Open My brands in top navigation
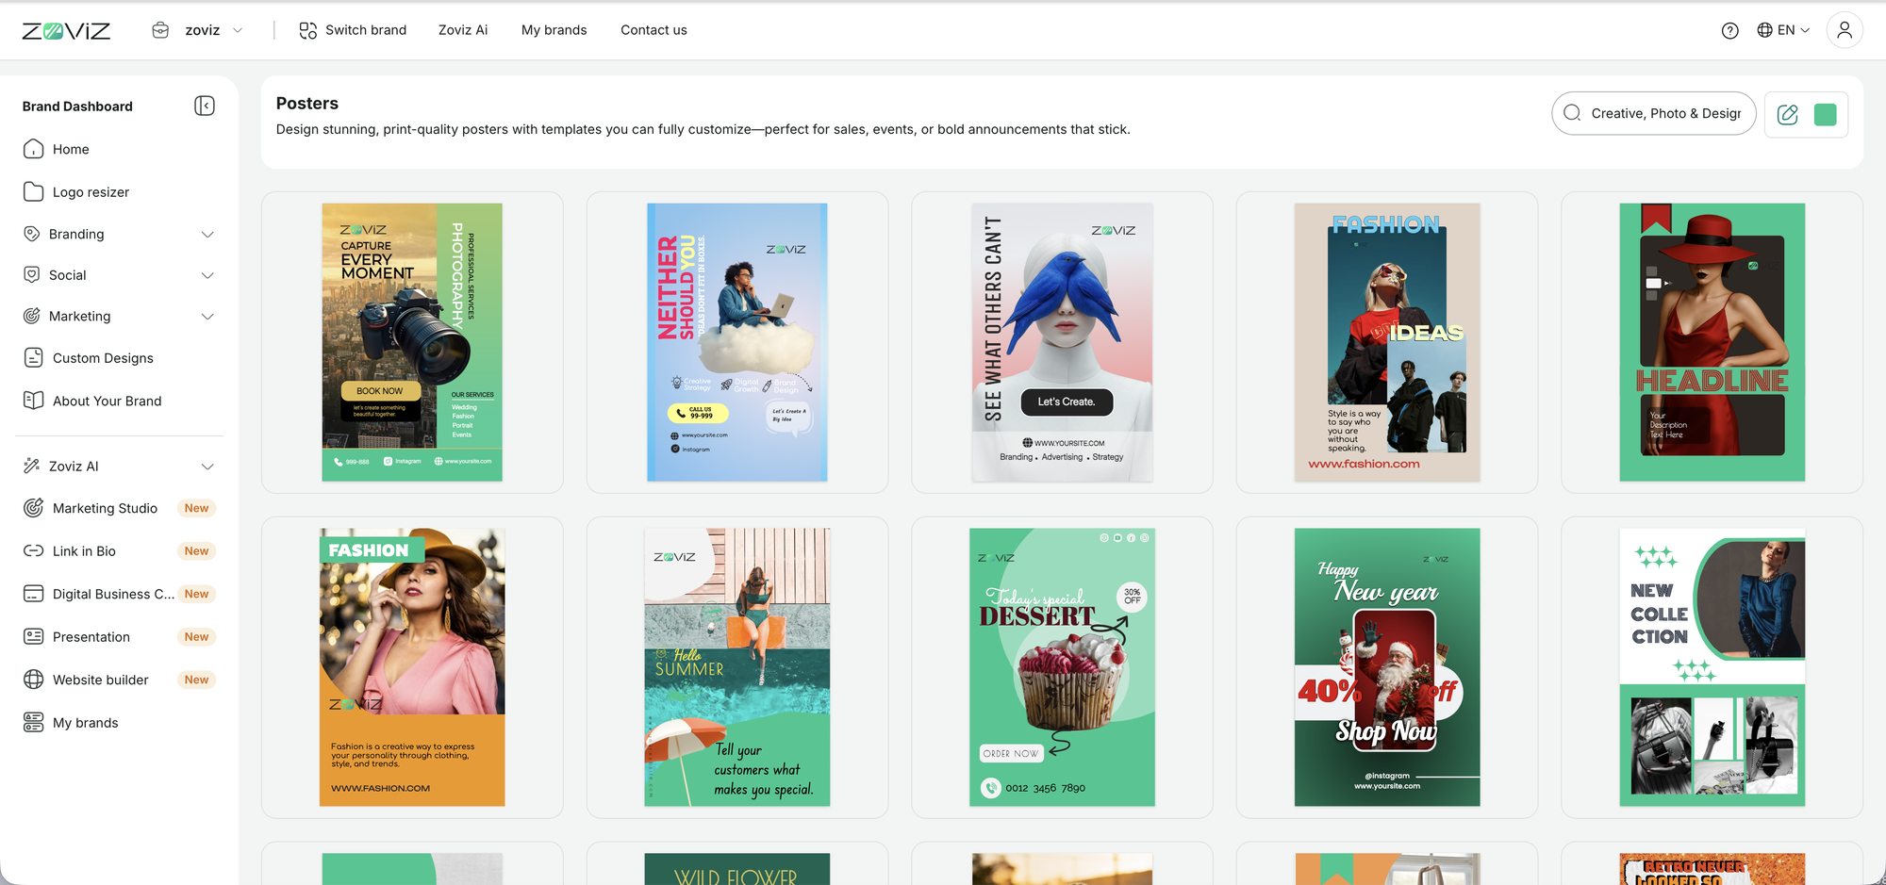 [554, 30]
